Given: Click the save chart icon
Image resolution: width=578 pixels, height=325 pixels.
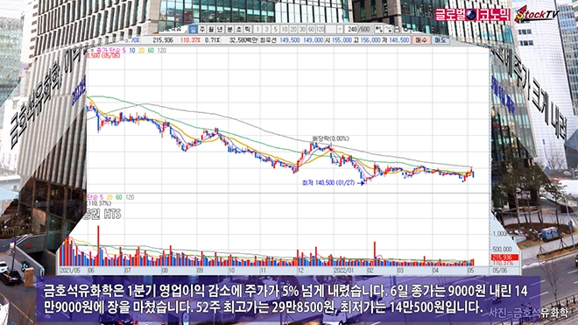Looking at the screenshot, I should (397, 29).
